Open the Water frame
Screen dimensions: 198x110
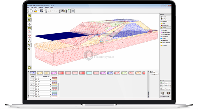164,39
